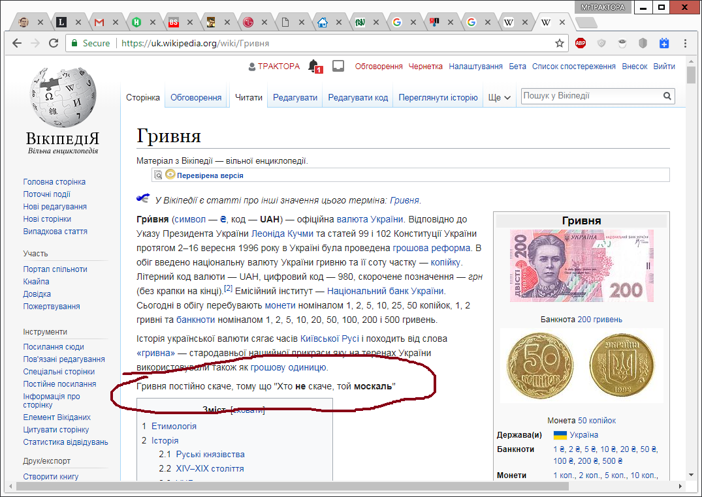
Task: Click the user icon beside ТРАКТОРА
Action: (x=252, y=67)
